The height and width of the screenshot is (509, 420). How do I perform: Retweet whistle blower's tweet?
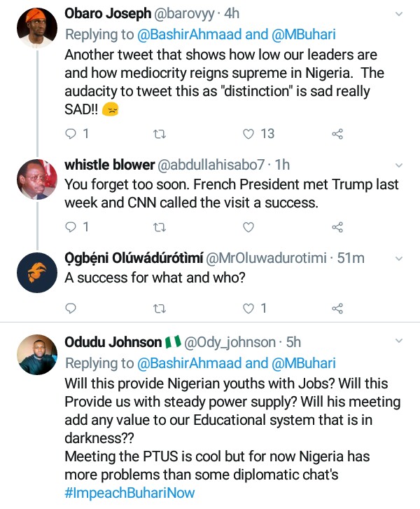click(159, 227)
